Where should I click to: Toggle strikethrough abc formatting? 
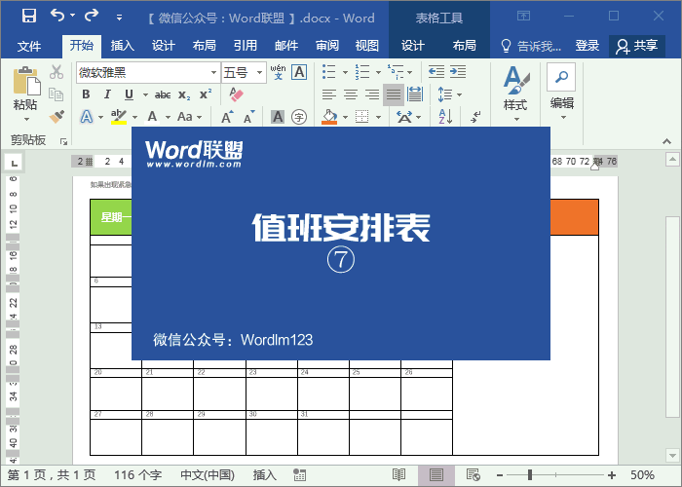click(163, 94)
